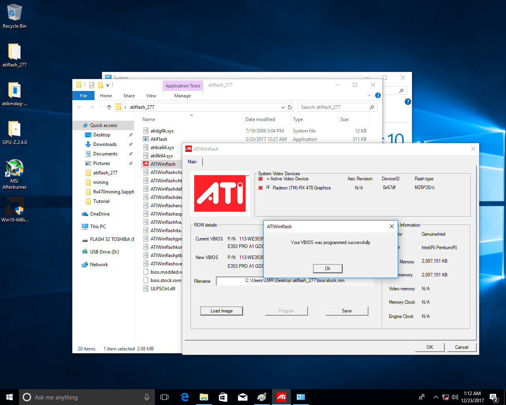Screen dimensions: 506x405
Task: Click the Filename path input field
Action: click(x=295, y=281)
